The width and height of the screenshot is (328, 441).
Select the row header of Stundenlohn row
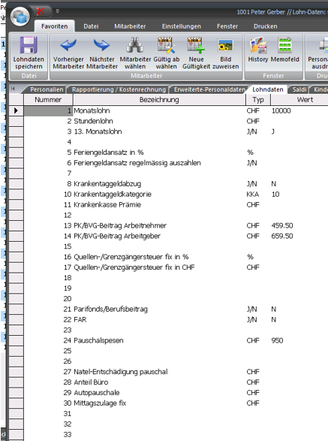17,121
